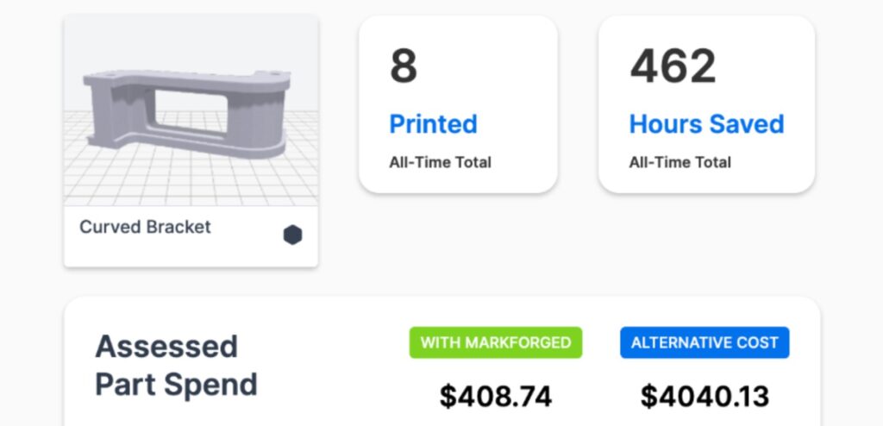Click the 462 hours saved figure
This screenshot has height=426, width=883.
click(673, 67)
